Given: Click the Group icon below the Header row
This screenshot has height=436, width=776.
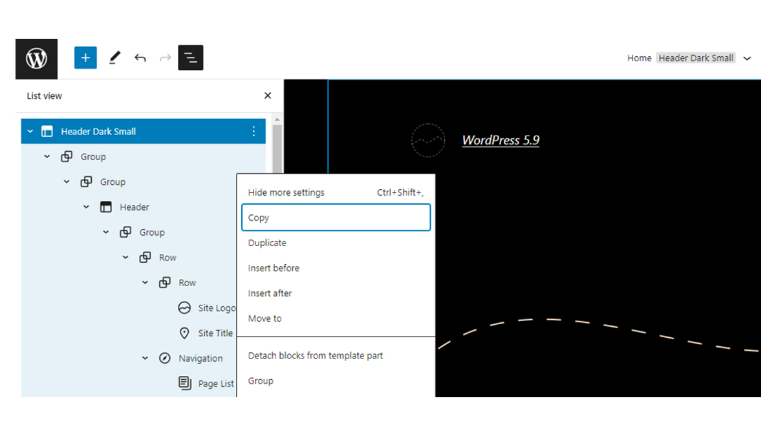Looking at the screenshot, I should 125,232.
